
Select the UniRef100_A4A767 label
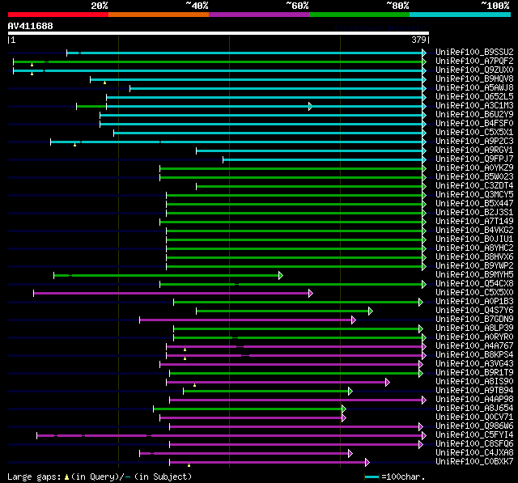[474, 346]
